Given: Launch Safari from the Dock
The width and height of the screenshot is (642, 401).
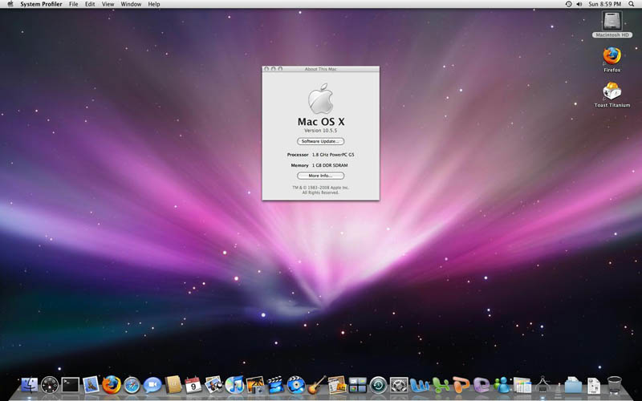Looking at the screenshot, I should [132, 386].
